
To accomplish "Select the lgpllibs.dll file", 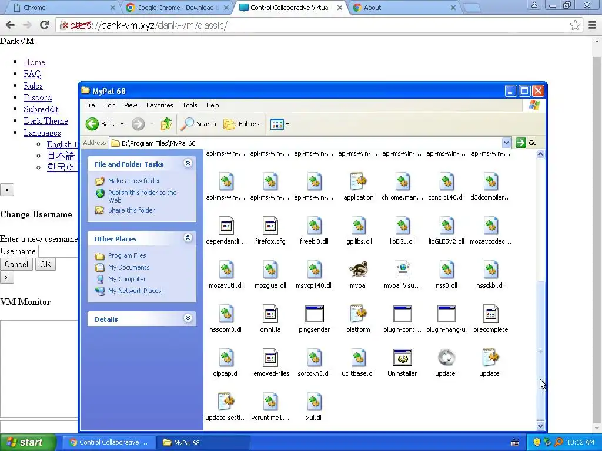I will click(358, 225).
